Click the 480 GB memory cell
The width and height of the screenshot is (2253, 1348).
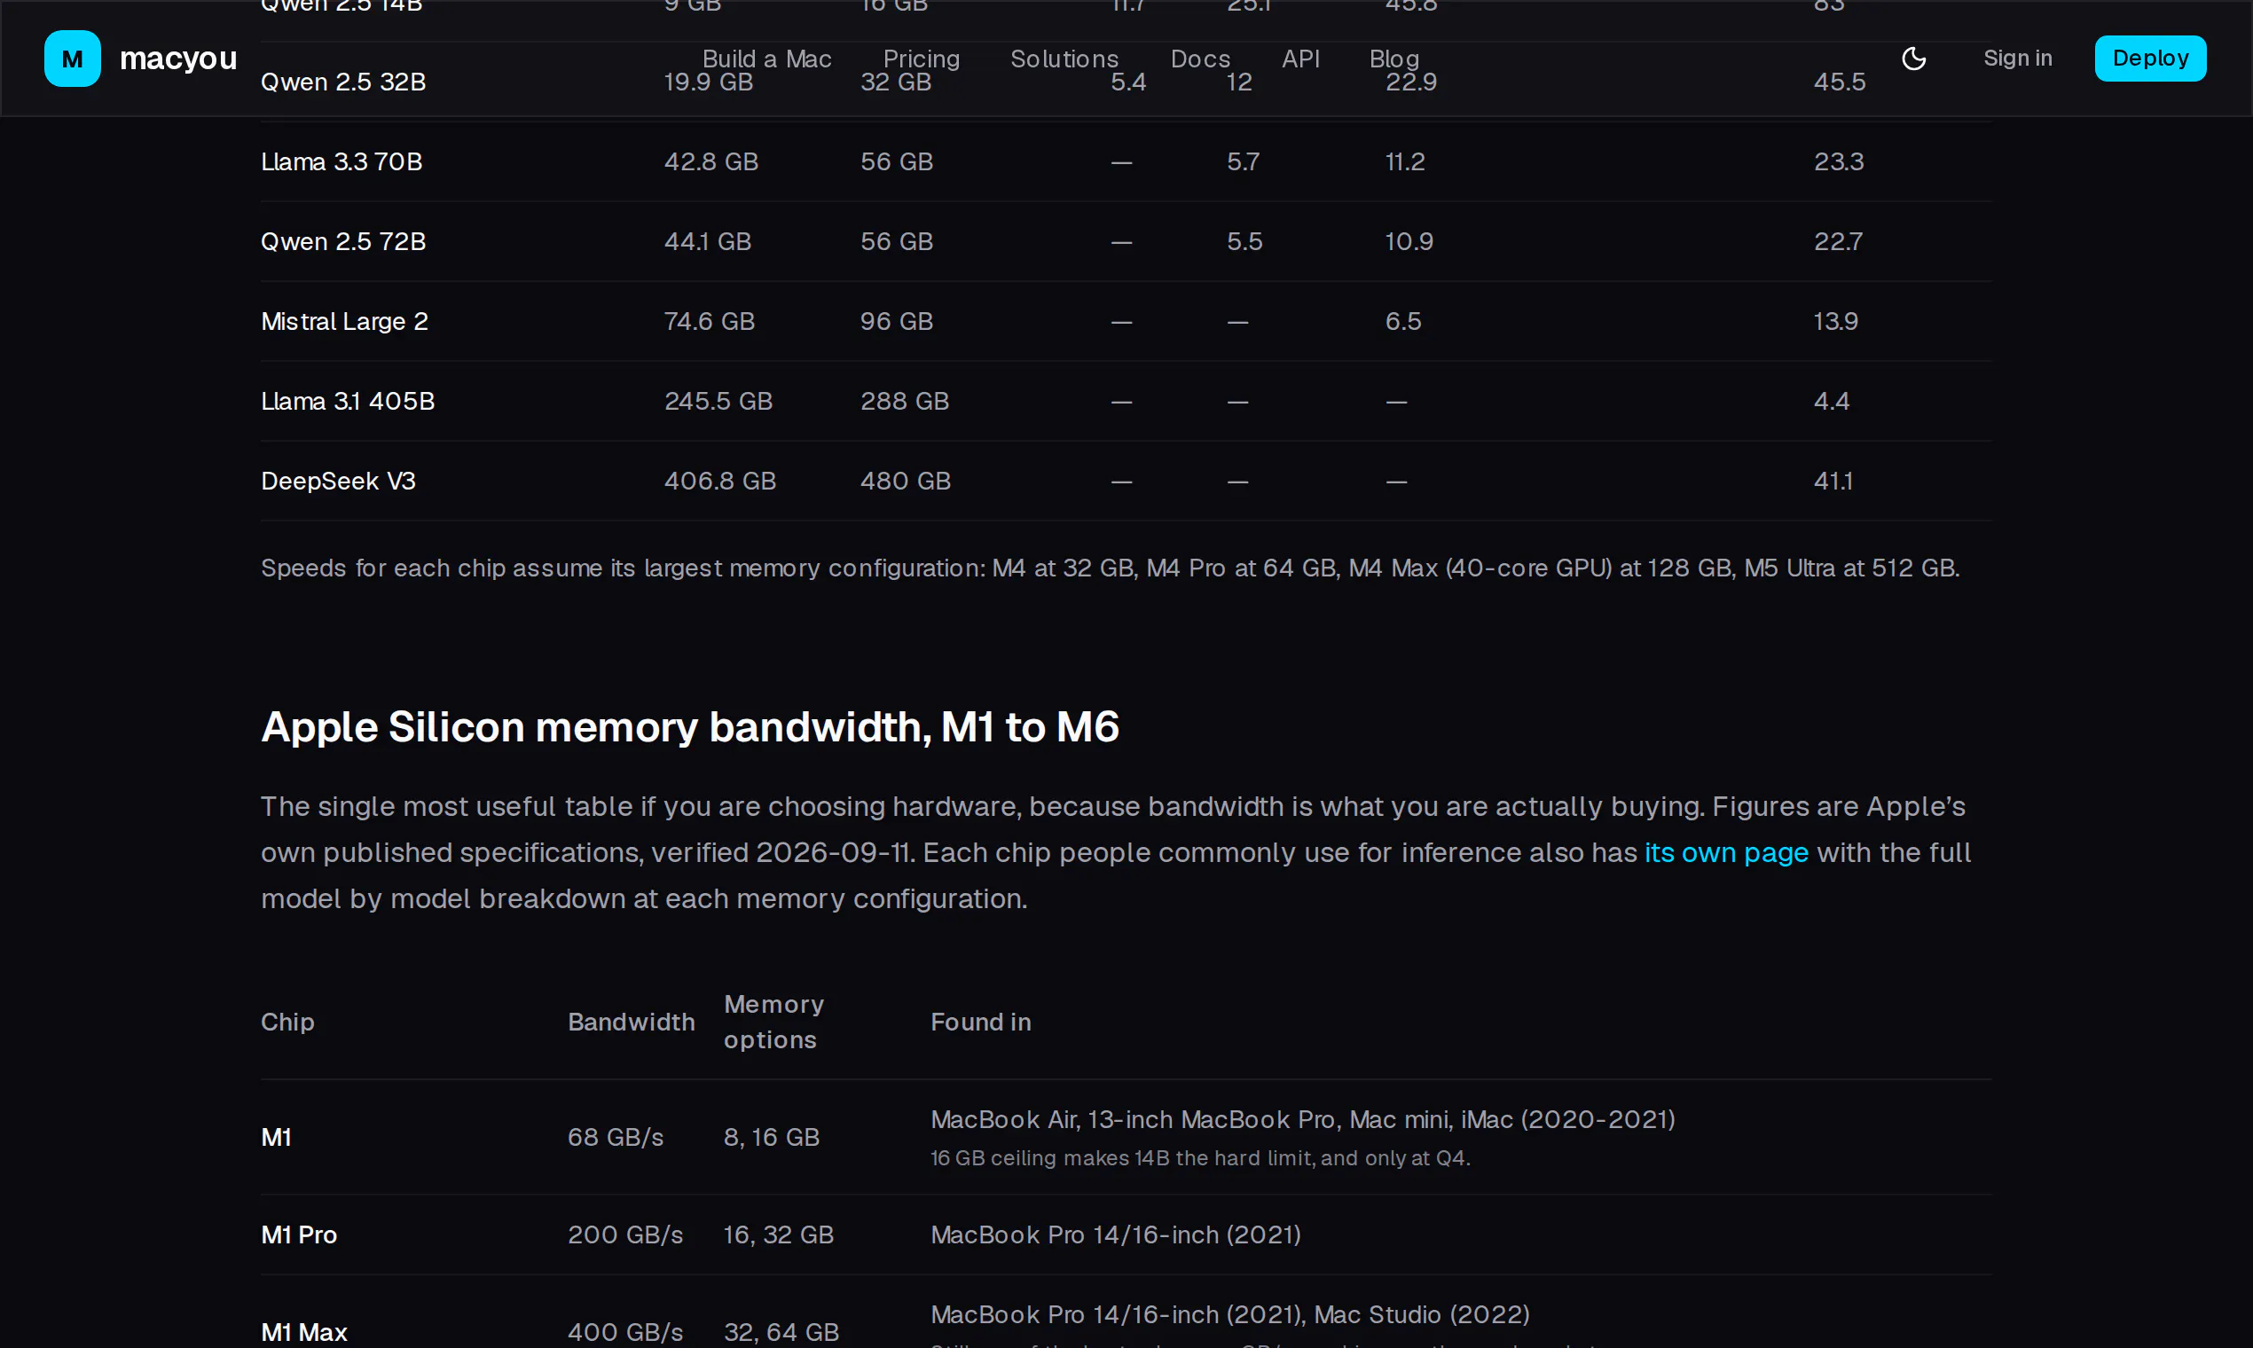tap(905, 482)
